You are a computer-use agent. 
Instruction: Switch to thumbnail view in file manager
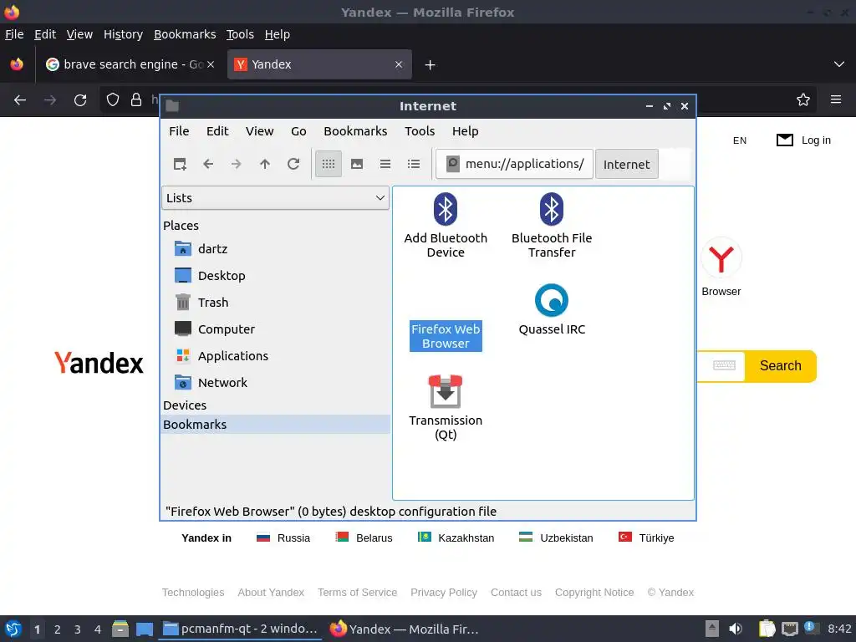pos(357,164)
